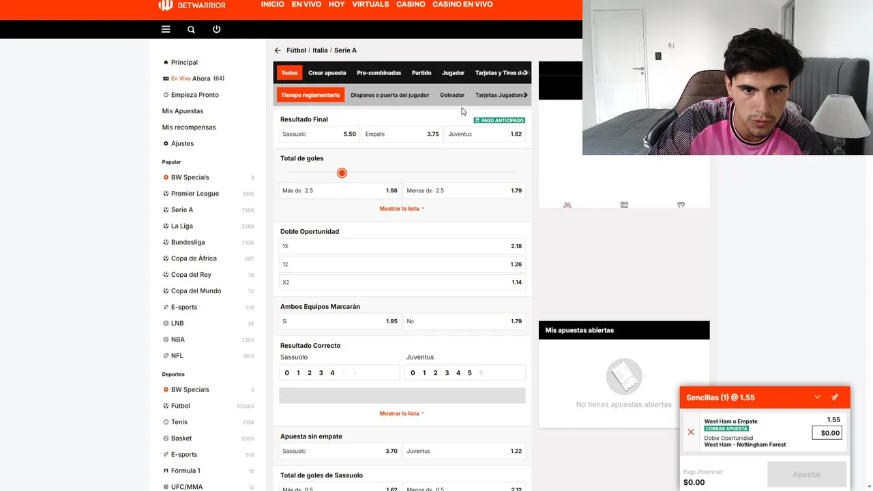
Task: Open CASINO in top navigation
Action: [x=411, y=4]
